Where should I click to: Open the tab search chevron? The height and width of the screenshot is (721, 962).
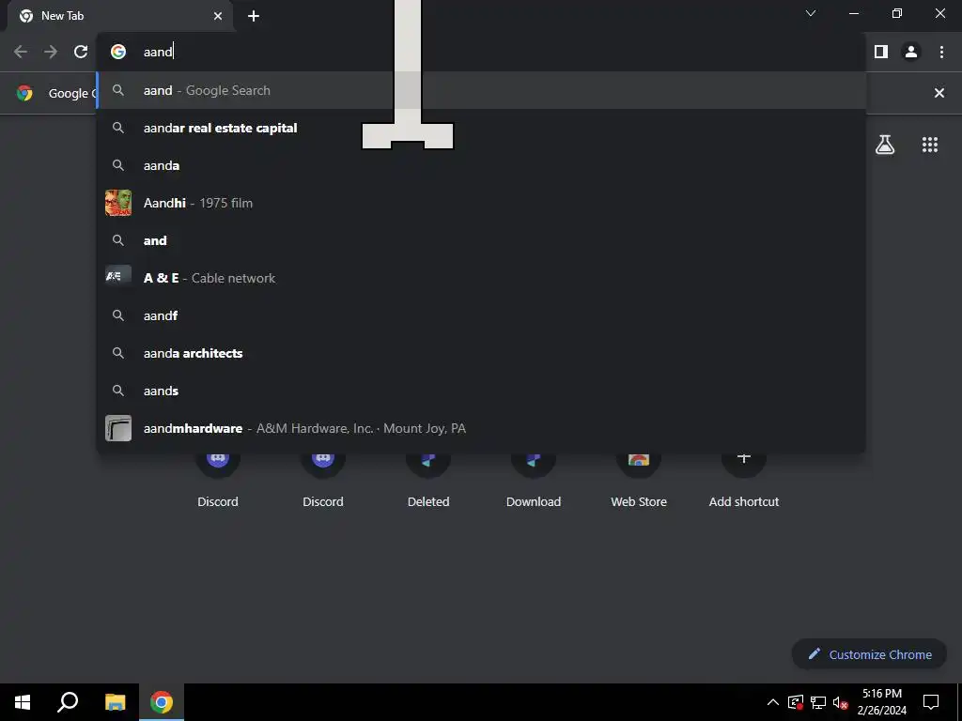coord(811,13)
